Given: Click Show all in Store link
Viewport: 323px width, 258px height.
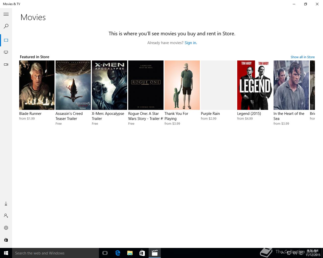Looking at the screenshot, I should 303,57.
